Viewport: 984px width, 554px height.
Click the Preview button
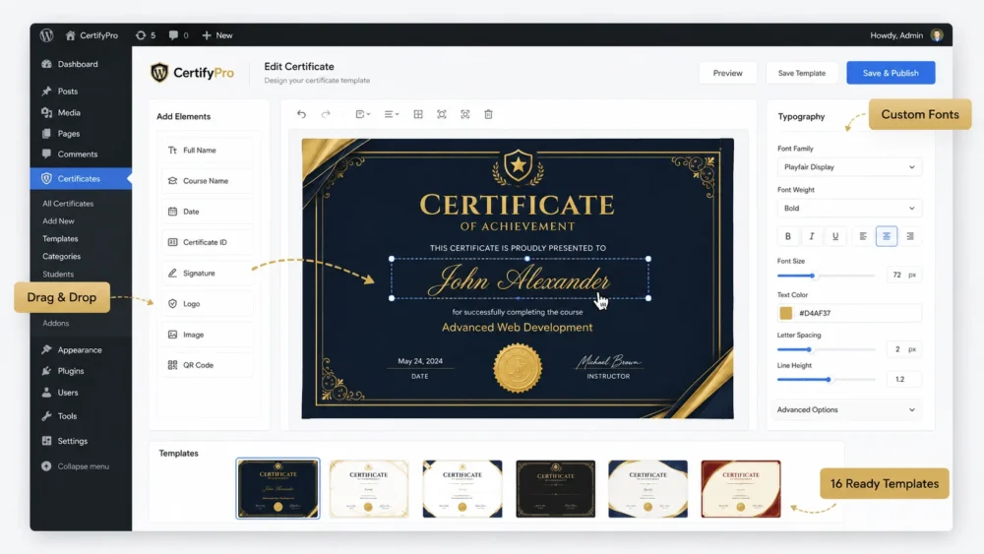[727, 73]
